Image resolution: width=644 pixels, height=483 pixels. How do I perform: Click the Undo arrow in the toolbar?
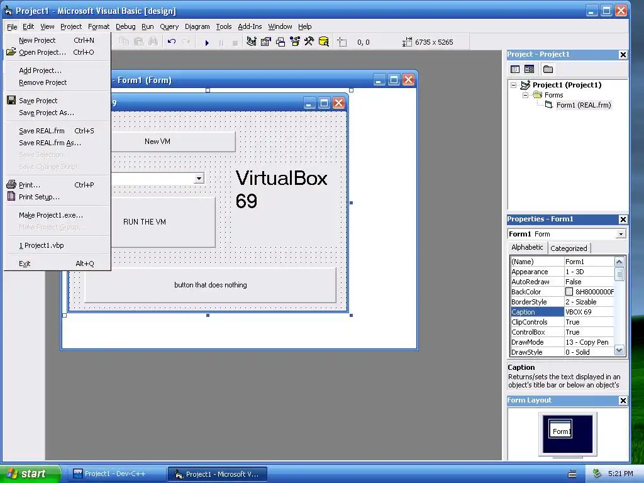172,42
